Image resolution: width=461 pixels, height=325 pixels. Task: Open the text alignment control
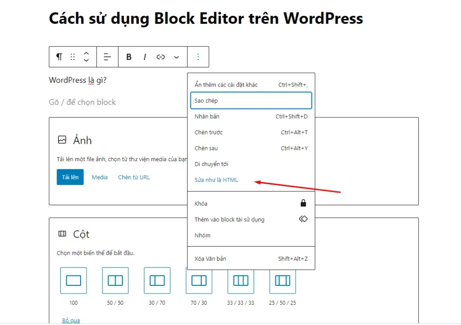[x=107, y=57]
